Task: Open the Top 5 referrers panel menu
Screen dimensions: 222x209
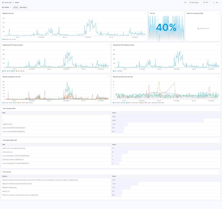Action: [218, 172]
